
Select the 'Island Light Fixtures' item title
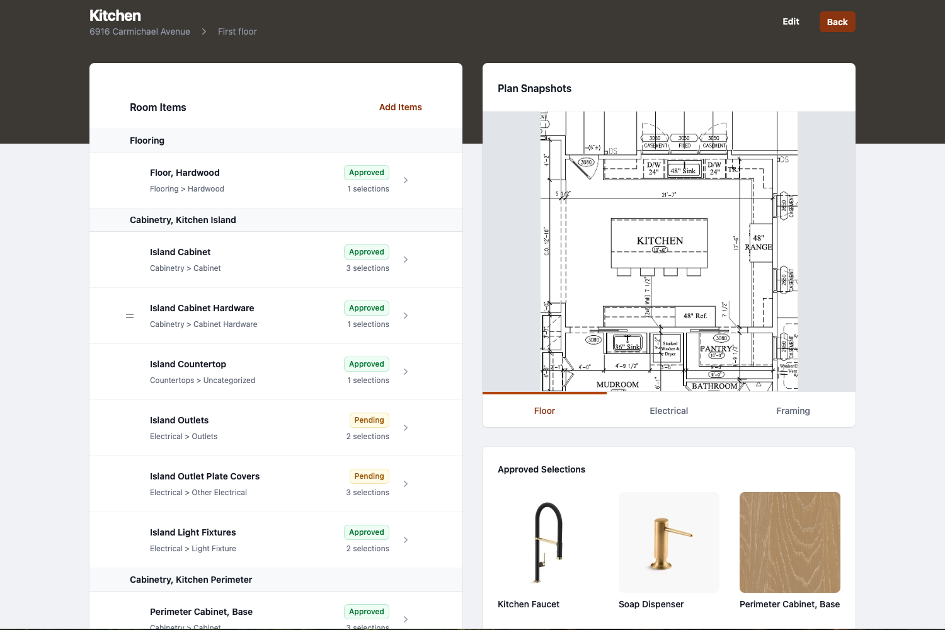(193, 532)
